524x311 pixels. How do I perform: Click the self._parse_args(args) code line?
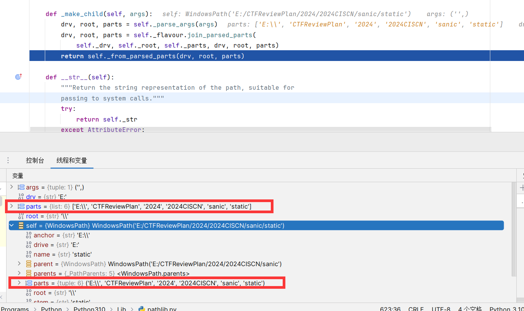point(139,24)
